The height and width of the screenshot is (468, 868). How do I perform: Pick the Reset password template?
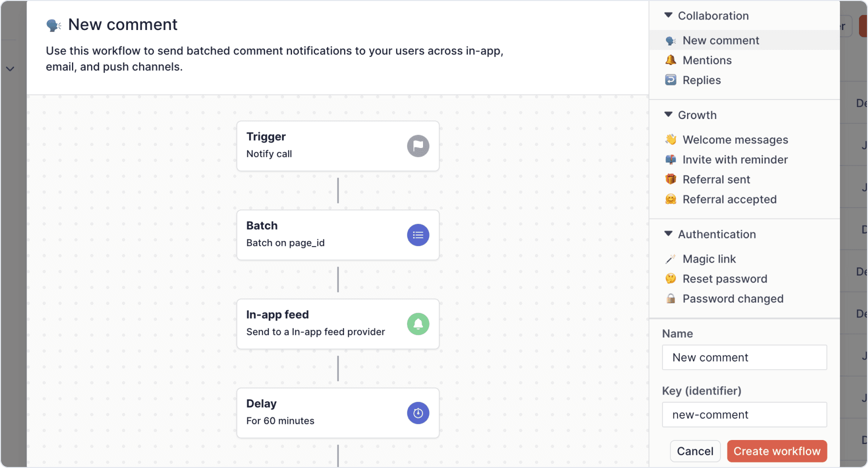(x=724, y=279)
